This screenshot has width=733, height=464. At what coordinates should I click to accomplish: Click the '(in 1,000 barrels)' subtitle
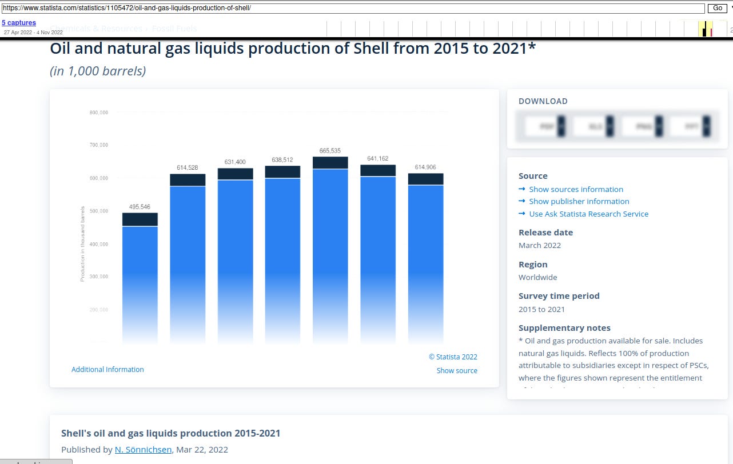(x=98, y=71)
